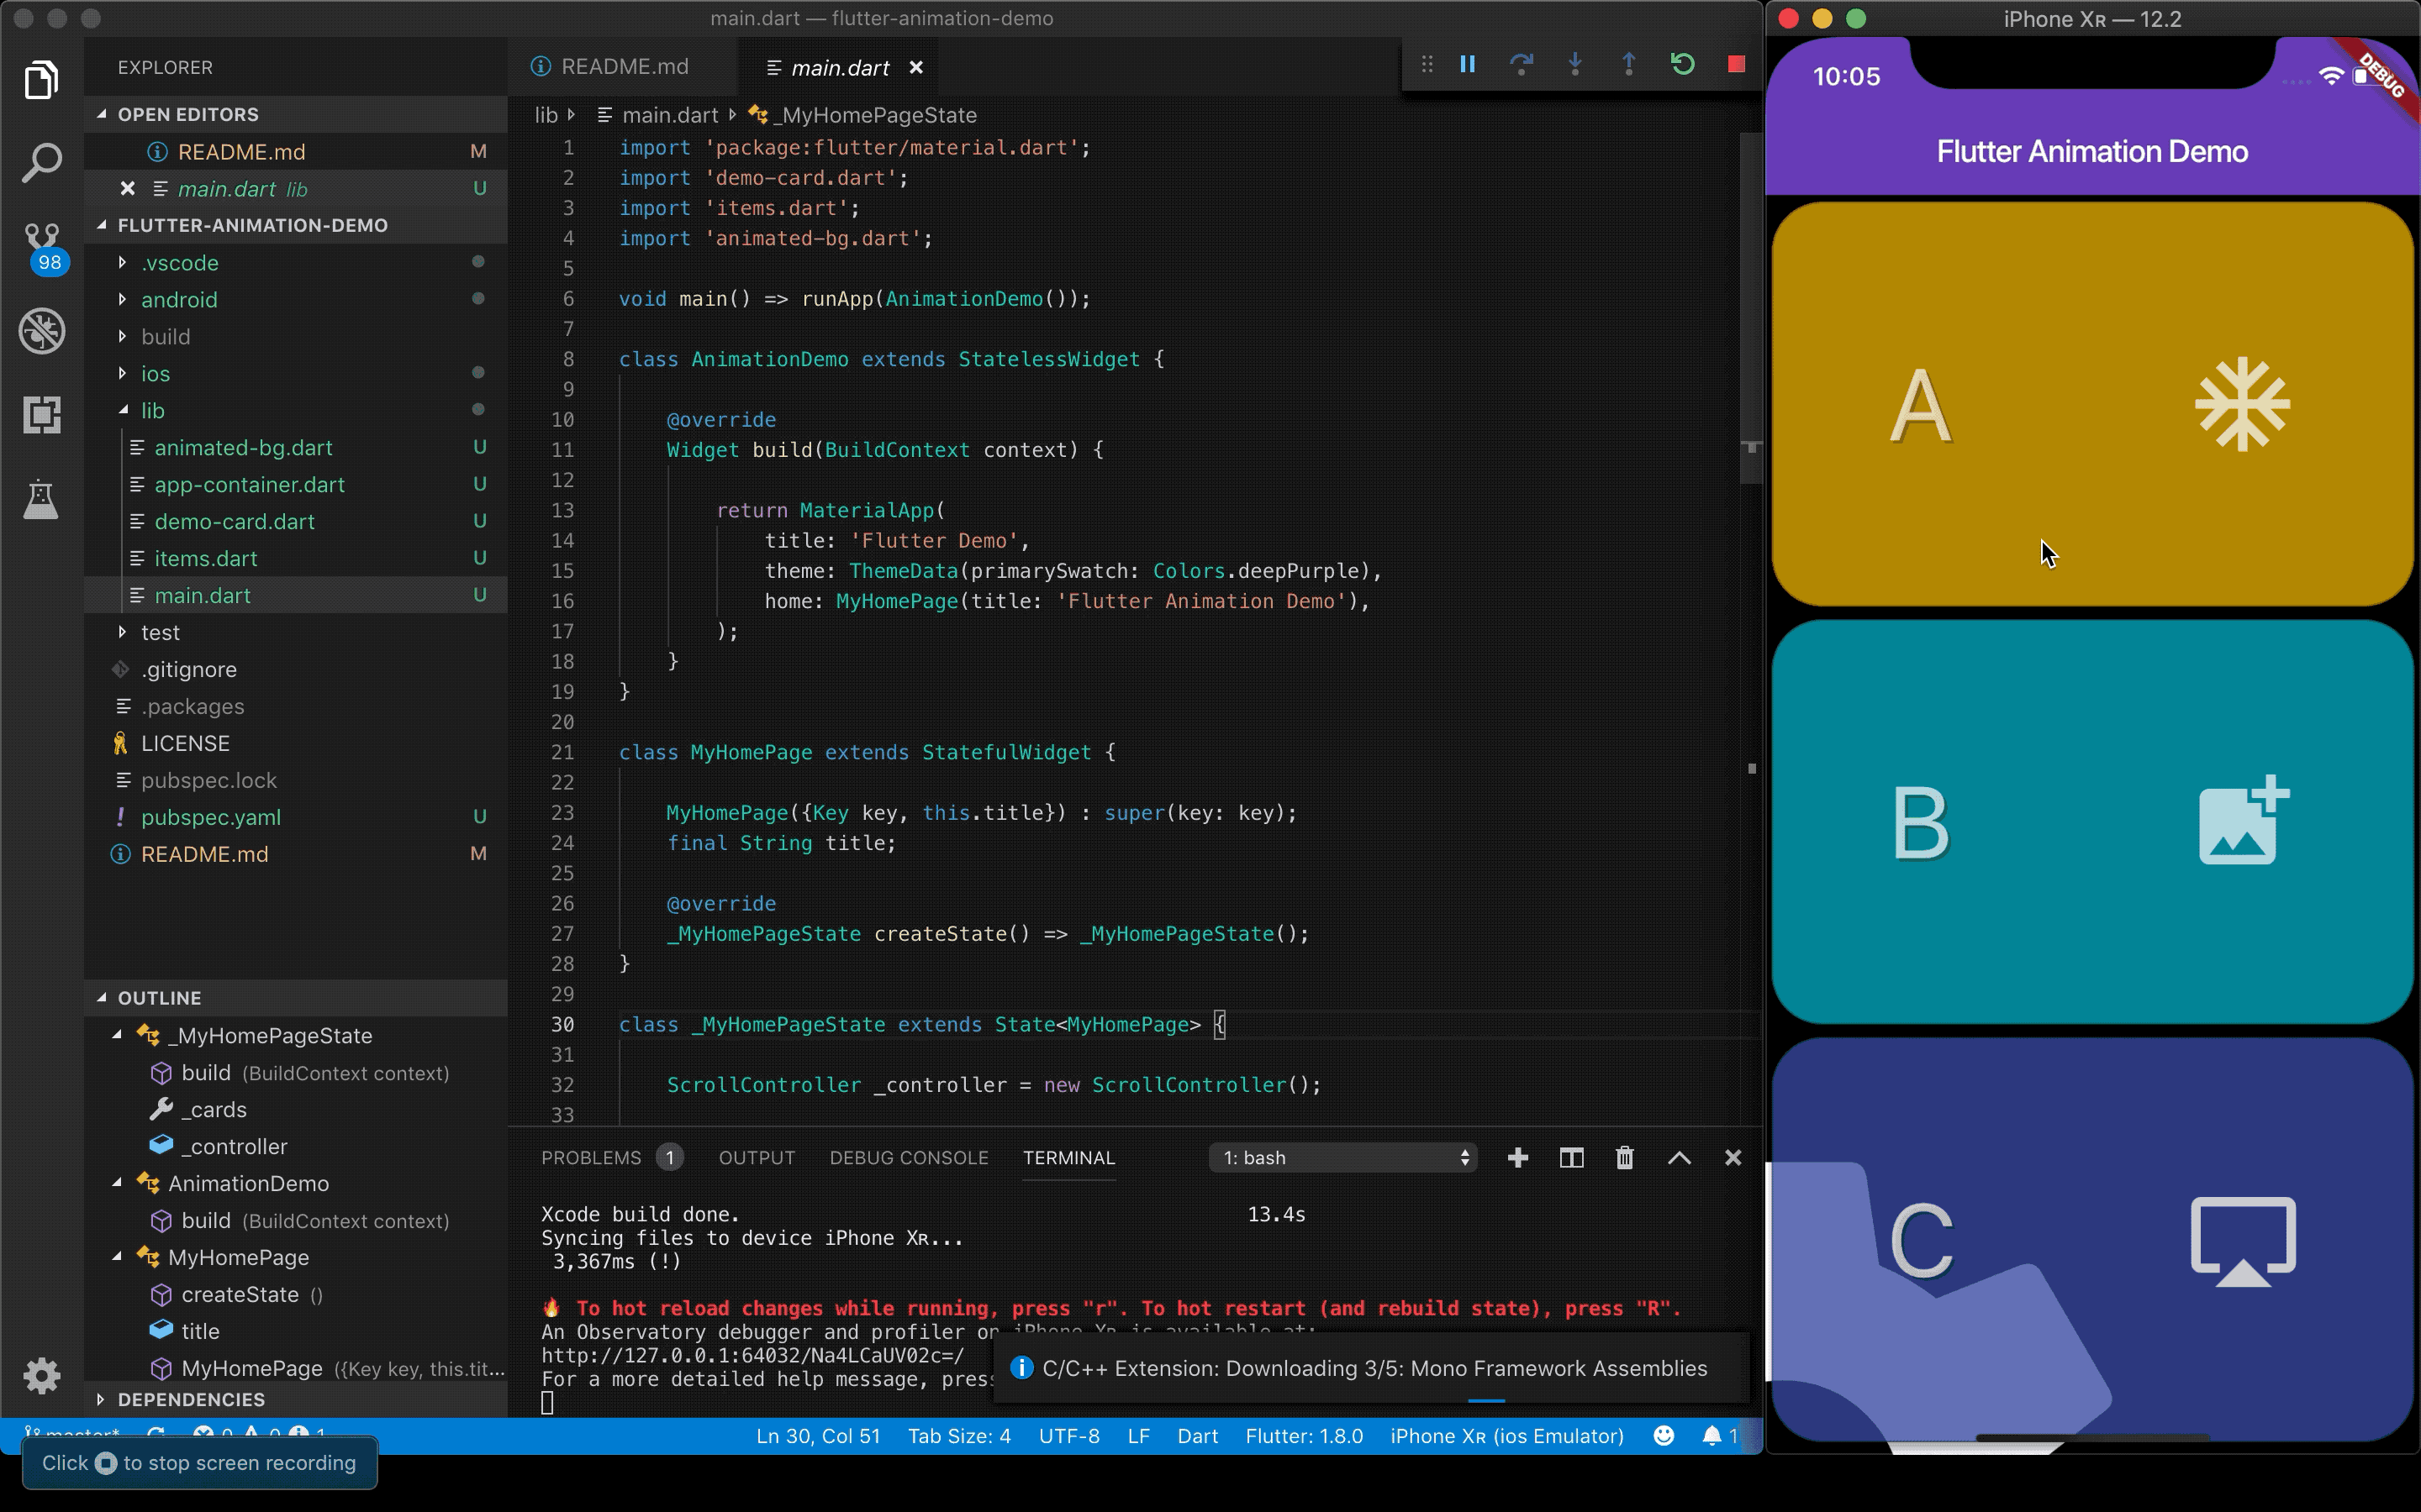Viewport: 2421px width, 1512px height.
Task: Split the terminal panel
Action: (x=1570, y=1157)
